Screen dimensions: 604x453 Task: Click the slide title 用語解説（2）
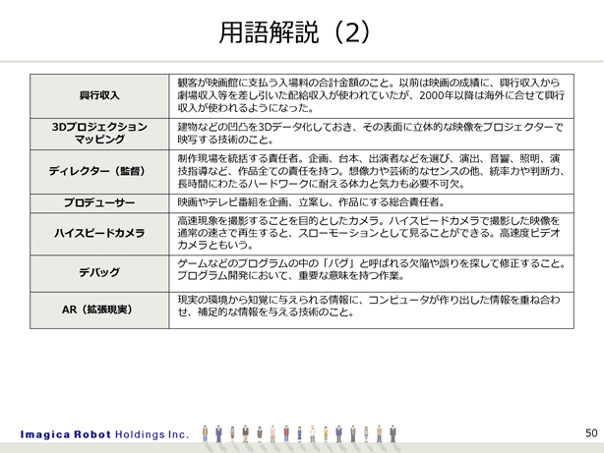295,32
